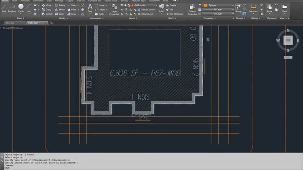This screenshot has width=303, height=170.
Task: Open the ByLayer lineweight dropdown
Action: pyautogui.click(x=232, y=9)
